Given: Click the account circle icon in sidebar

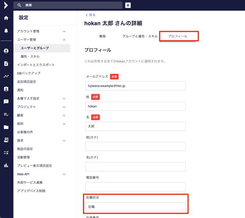Looking at the screenshot, I should (x=6, y=51).
